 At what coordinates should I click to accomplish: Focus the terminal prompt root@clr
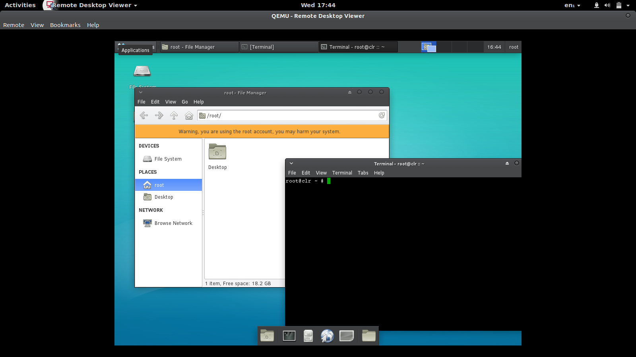pos(304,181)
